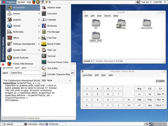Open the Calculator menu in Calculator window
Viewport: 168px width, 126px height.
87,75
